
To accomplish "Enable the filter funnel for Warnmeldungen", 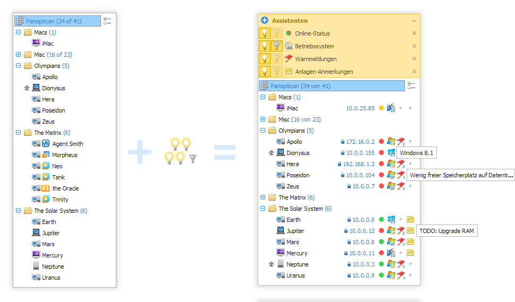I will pos(276,59).
